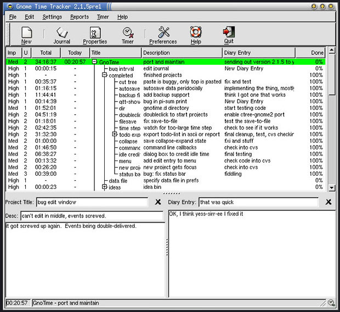Click 'dialog box to credit idle time' description

click(x=176, y=154)
